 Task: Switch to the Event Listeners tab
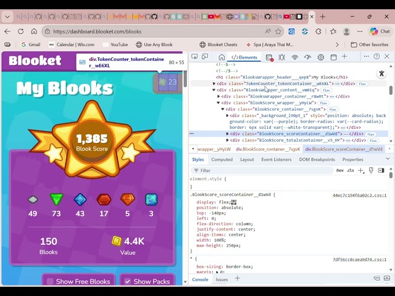pos(276,160)
